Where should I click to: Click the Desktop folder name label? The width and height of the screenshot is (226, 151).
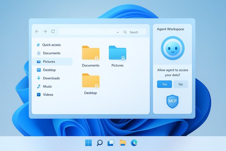(91, 93)
